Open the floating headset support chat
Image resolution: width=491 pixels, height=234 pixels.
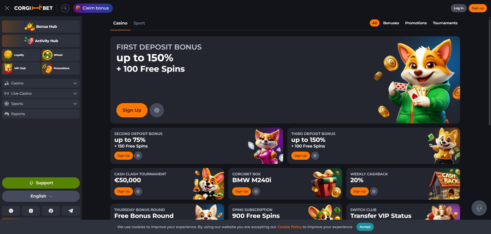pos(479,208)
